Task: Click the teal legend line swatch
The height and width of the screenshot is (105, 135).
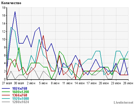Action: tap(6, 99)
